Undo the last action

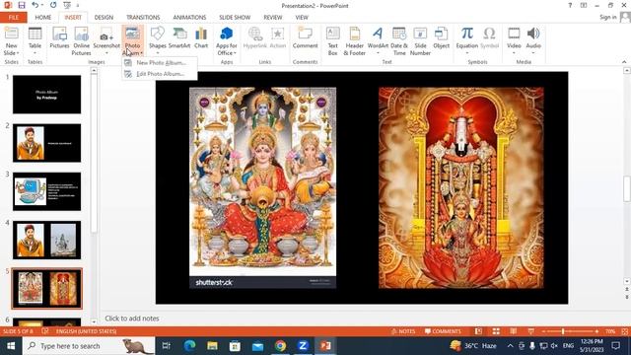click(x=35, y=5)
